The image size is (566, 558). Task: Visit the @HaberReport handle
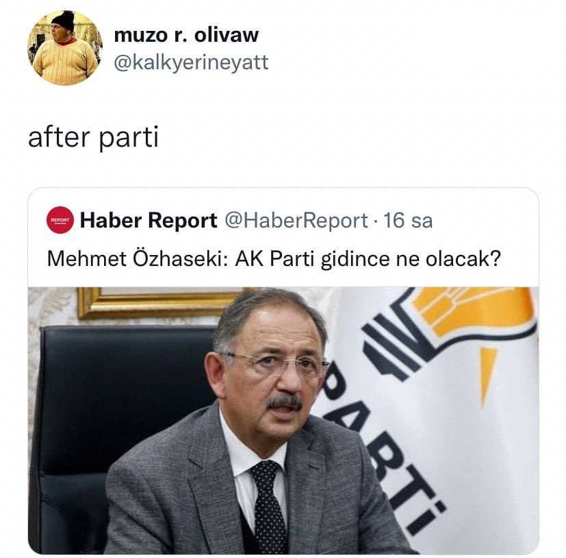tap(296, 220)
